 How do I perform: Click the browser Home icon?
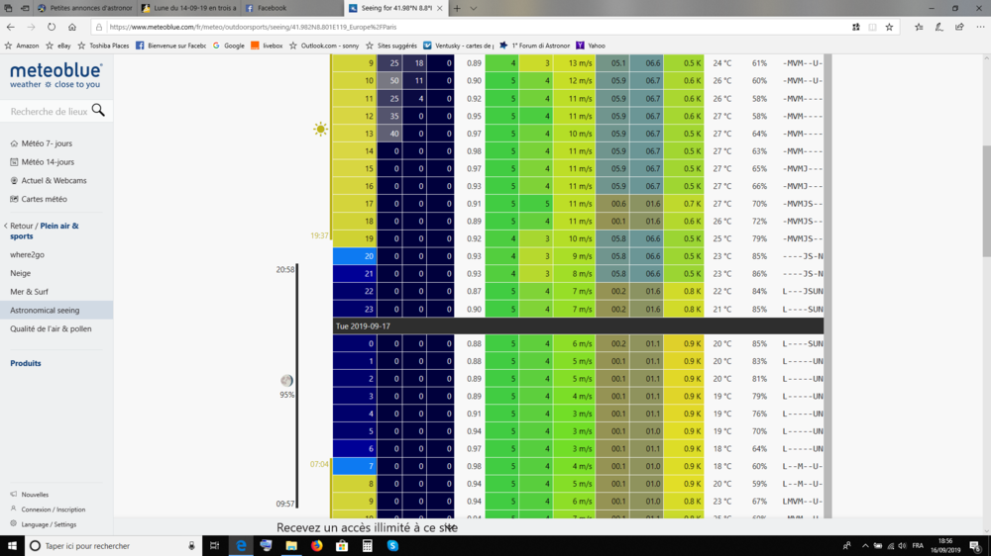pos(72,27)
